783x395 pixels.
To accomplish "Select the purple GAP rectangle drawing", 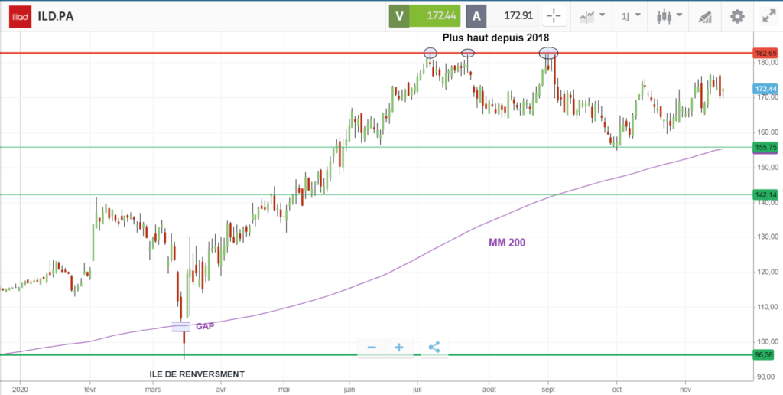I will tap(180, 327).
